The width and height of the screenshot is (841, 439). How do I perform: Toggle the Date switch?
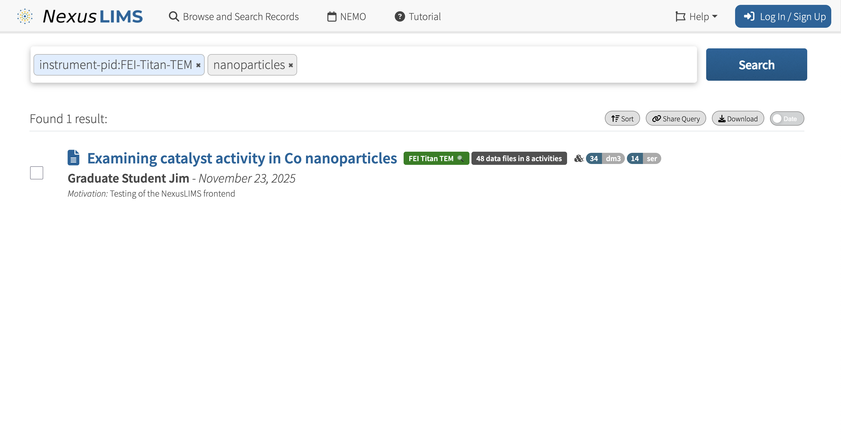tap(787, 119)
